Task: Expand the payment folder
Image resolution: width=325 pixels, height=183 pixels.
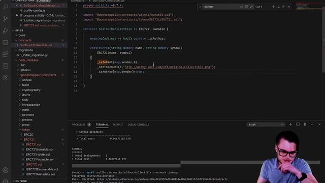Action: pos(28,115)
